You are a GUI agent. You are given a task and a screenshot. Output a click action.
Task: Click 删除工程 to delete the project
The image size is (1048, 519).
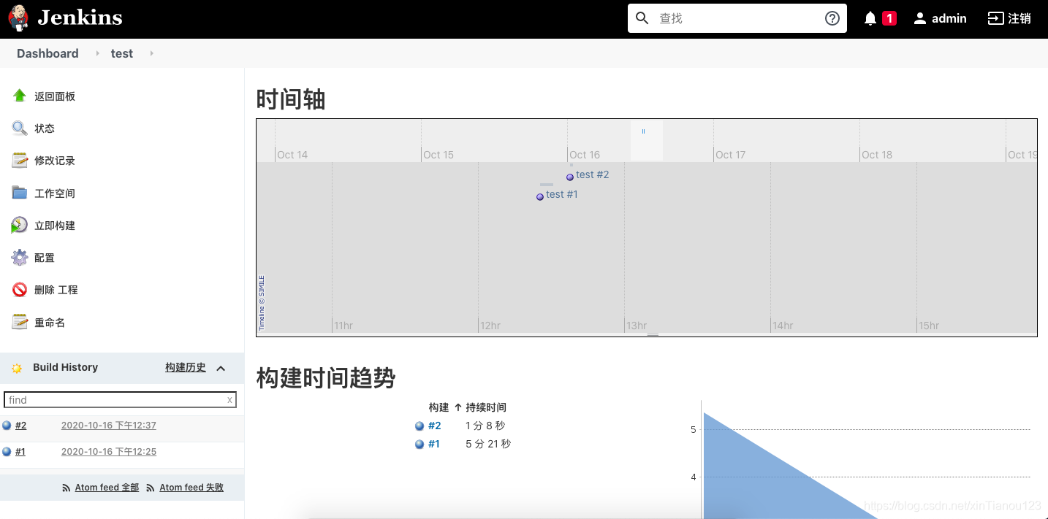(x=56, y=289)
